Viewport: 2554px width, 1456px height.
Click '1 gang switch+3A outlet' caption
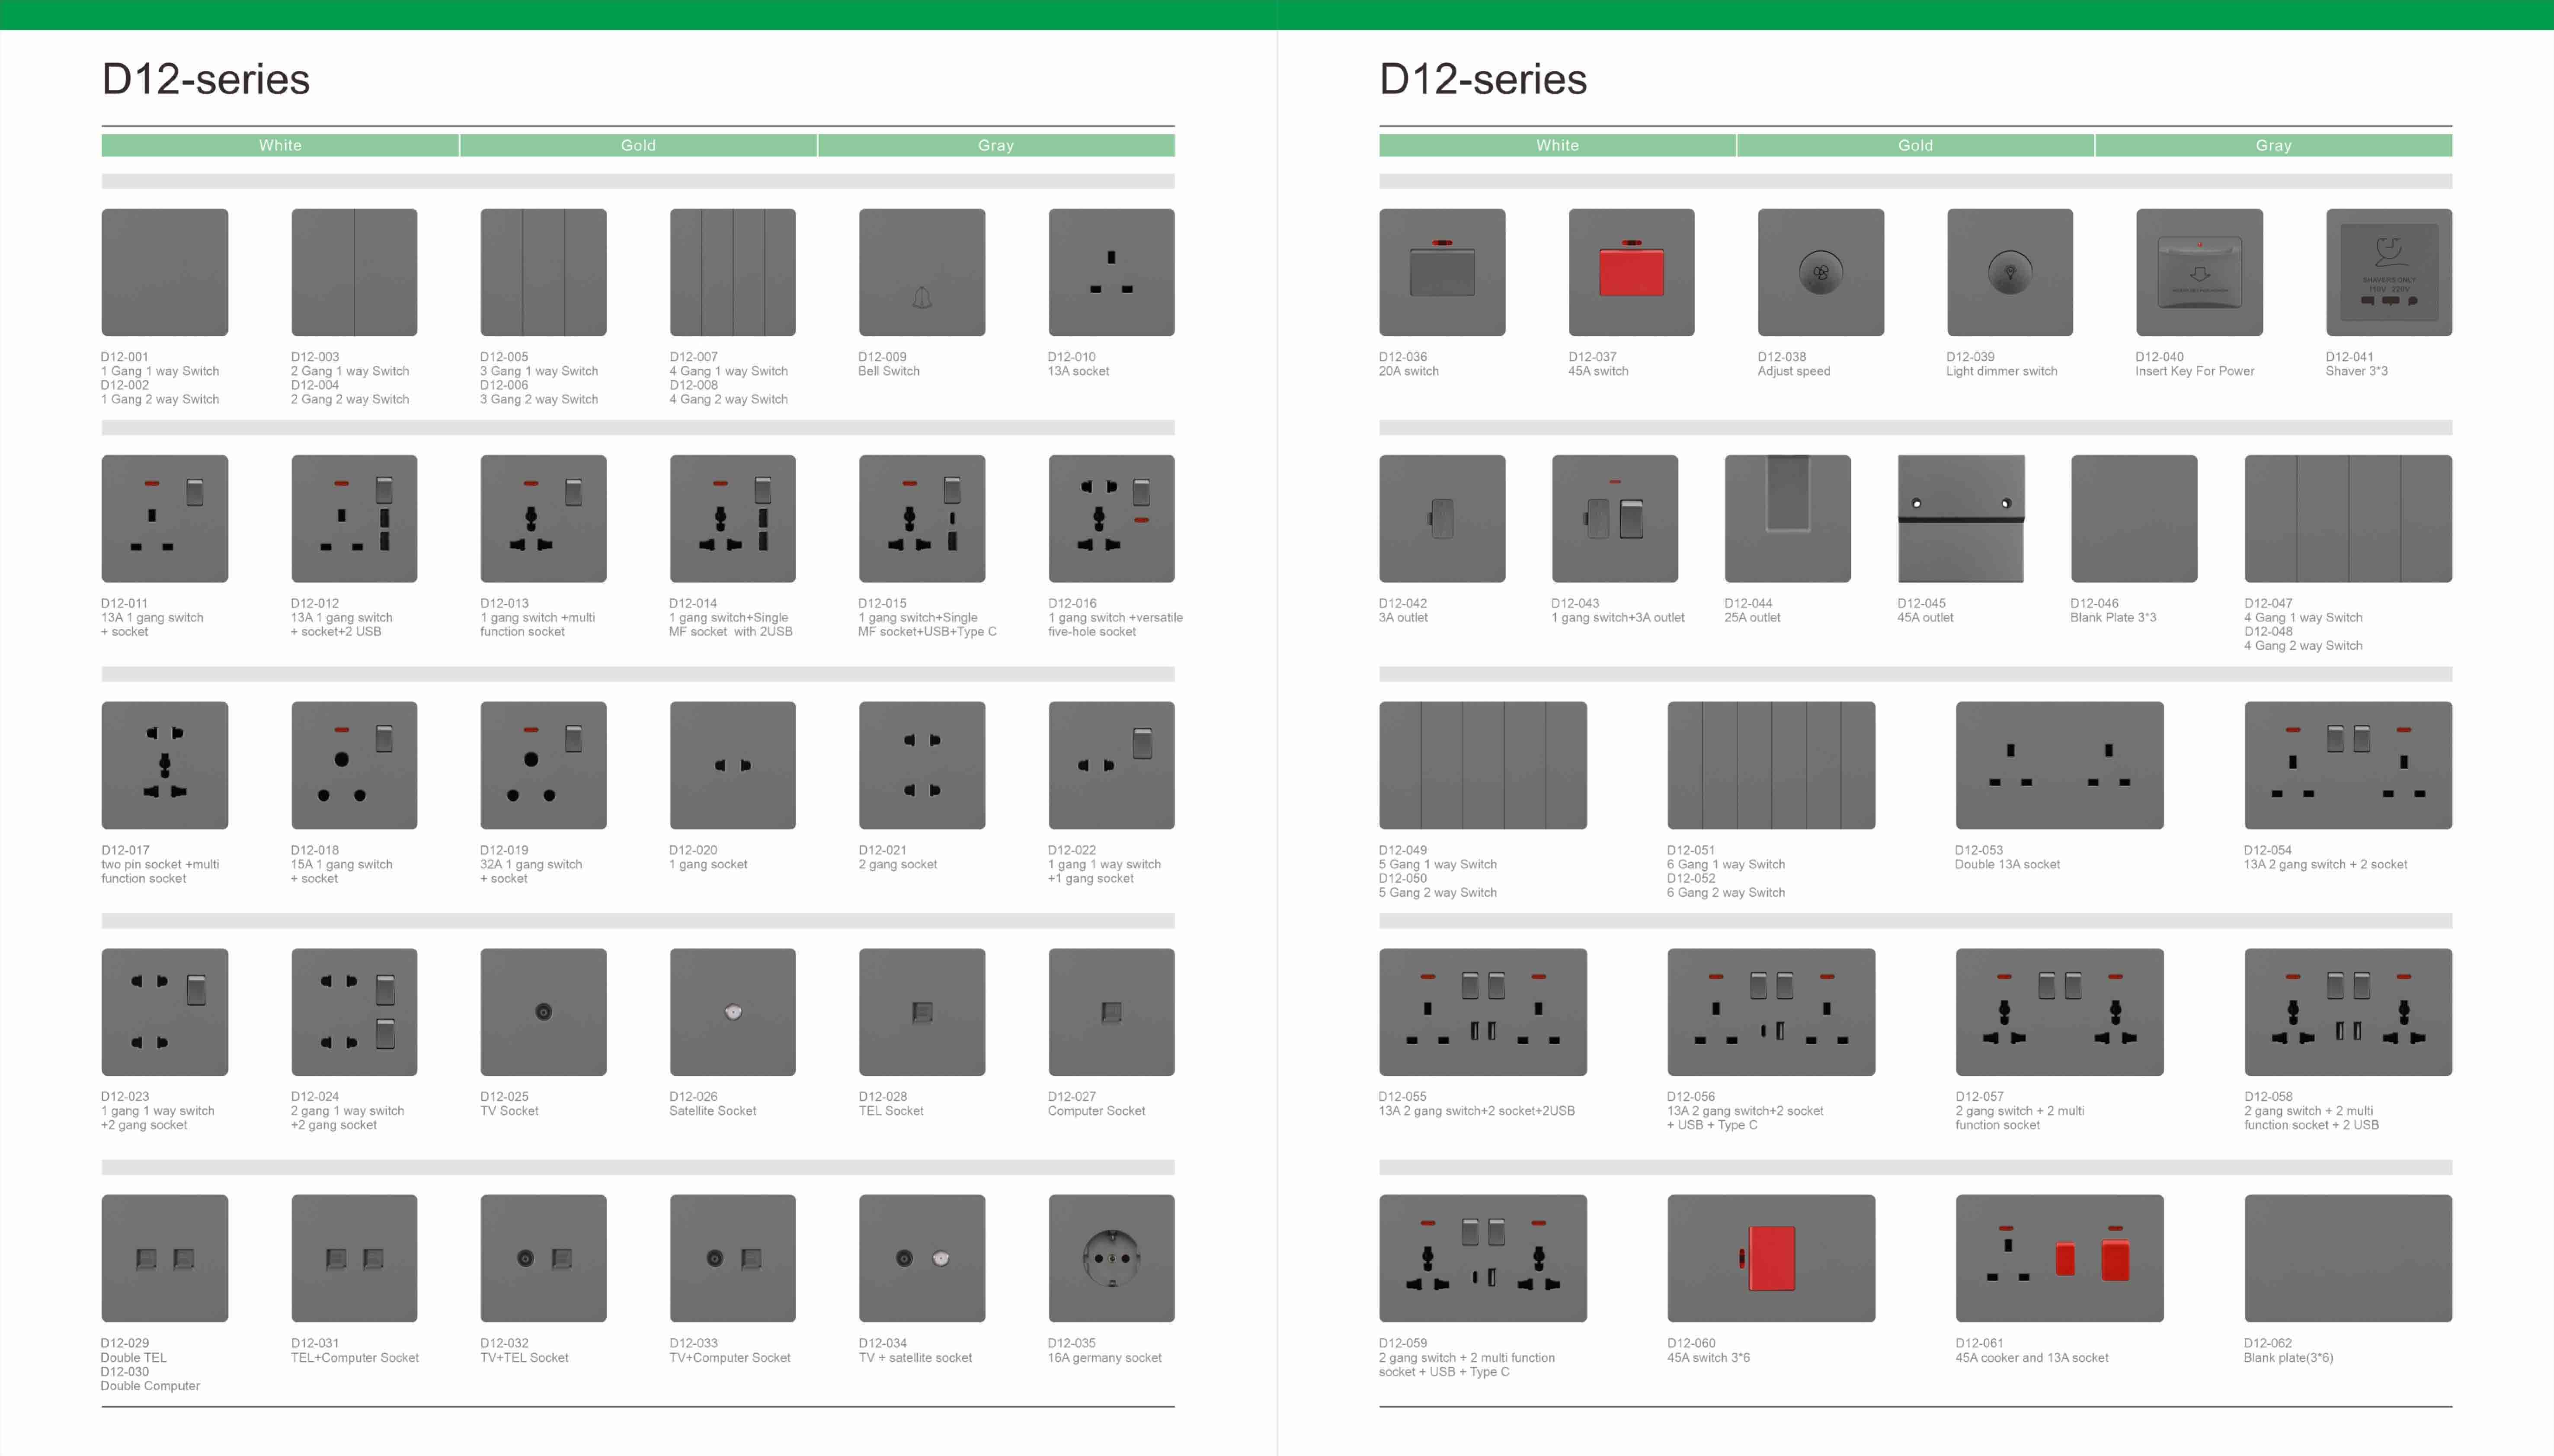coord(1618,618)
